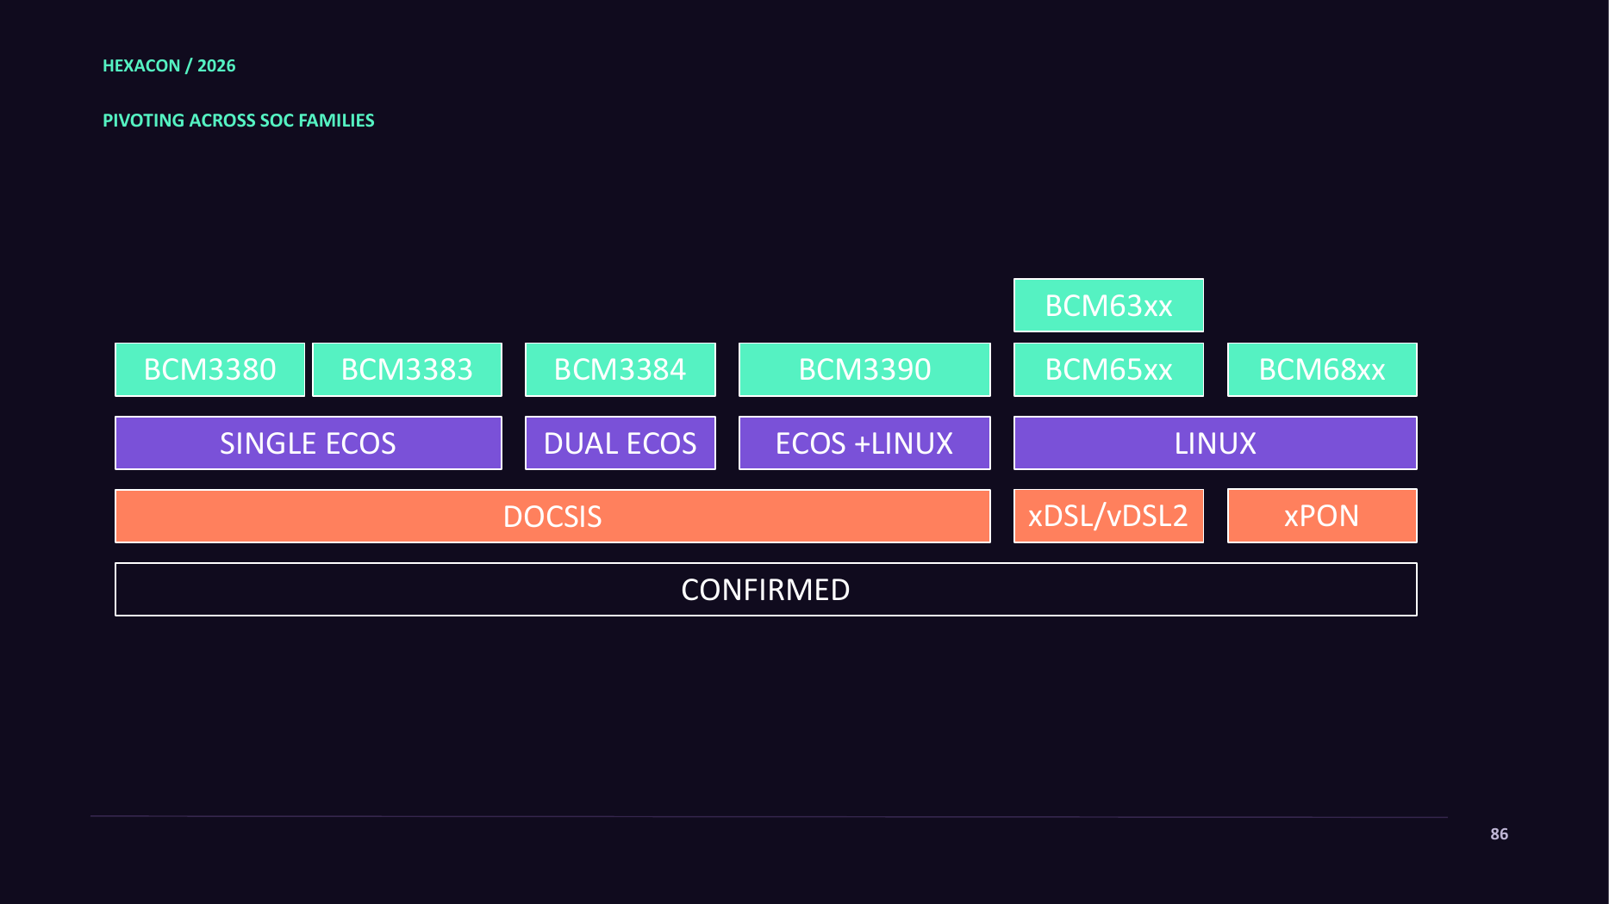Click the BCM3380 box
The height and width of the screenshot is (904, 1609).
click(209, 369)
